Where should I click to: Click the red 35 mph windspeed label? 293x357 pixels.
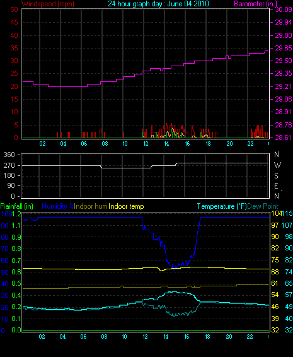click(14, 49)
